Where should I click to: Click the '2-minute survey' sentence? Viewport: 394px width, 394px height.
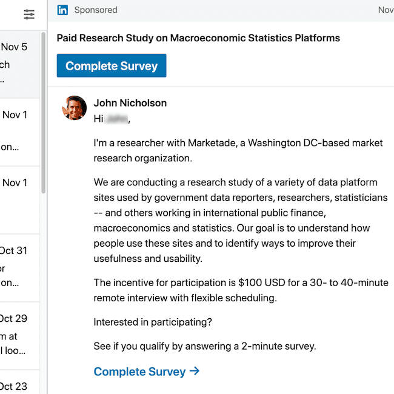(205, 346)
